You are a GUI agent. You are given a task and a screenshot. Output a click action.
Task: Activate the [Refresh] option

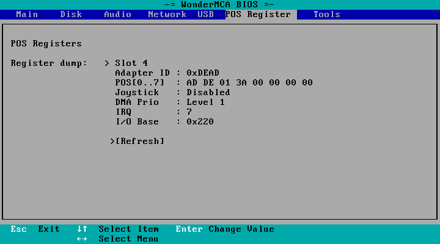click(140, 141)
